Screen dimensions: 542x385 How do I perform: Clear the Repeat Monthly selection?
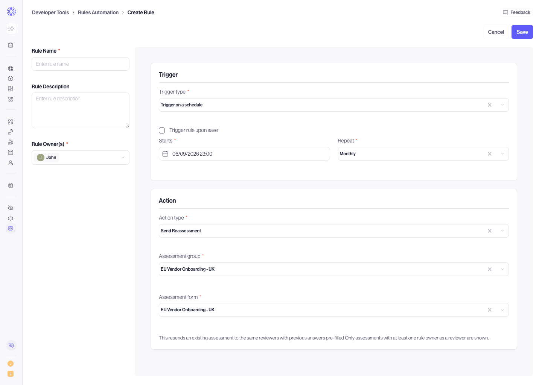coord(490,154)
